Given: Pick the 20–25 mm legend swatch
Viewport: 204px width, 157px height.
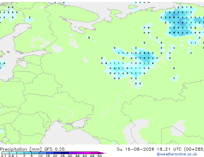Looking at the screenshot, I should [x=57, y=153].
